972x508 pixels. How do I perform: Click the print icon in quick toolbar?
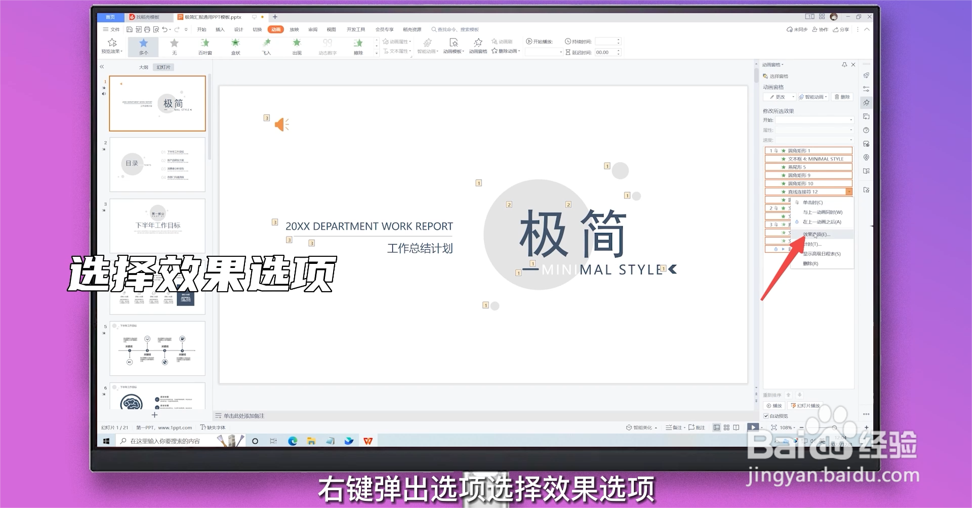tap(147, 29)
